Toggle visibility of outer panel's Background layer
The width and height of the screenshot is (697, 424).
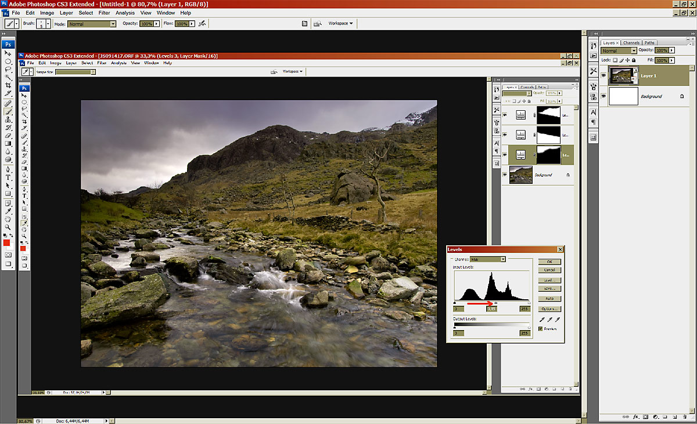[604, 96]
